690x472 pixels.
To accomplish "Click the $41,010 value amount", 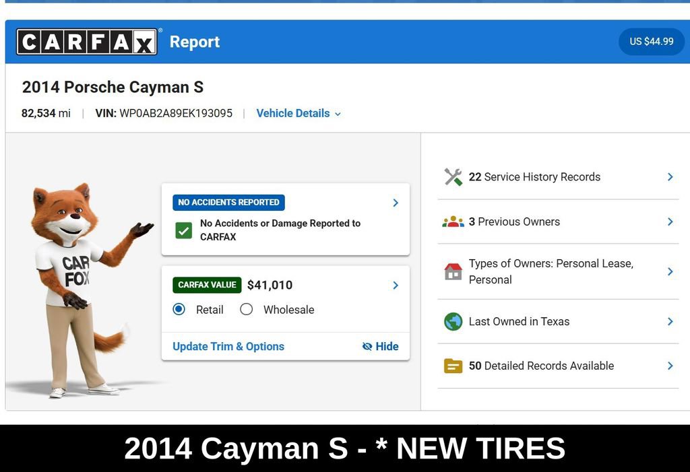I will 270,285.
